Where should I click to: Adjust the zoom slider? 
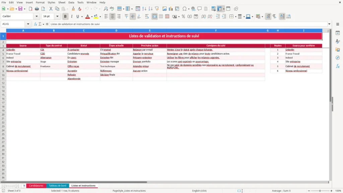(x=320, y=191)
